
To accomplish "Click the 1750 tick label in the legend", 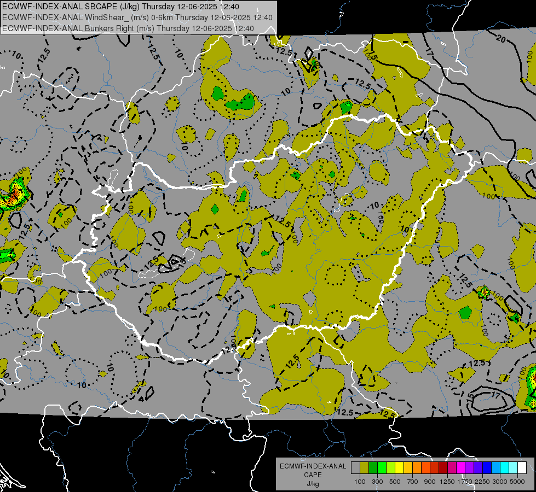I will 465,482.
